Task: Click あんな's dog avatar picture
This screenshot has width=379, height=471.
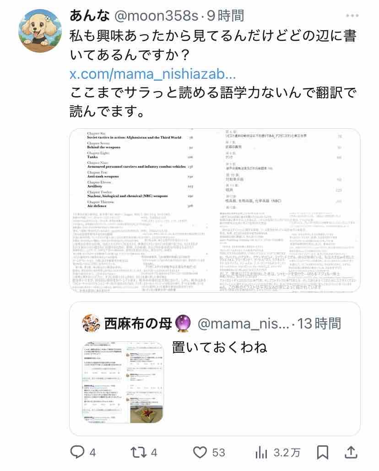Action: [40, 31]
